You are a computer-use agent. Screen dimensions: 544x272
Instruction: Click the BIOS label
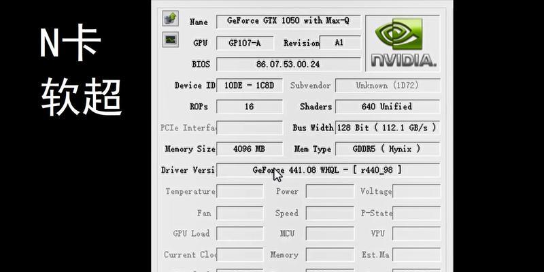click(x=201, y=64)
